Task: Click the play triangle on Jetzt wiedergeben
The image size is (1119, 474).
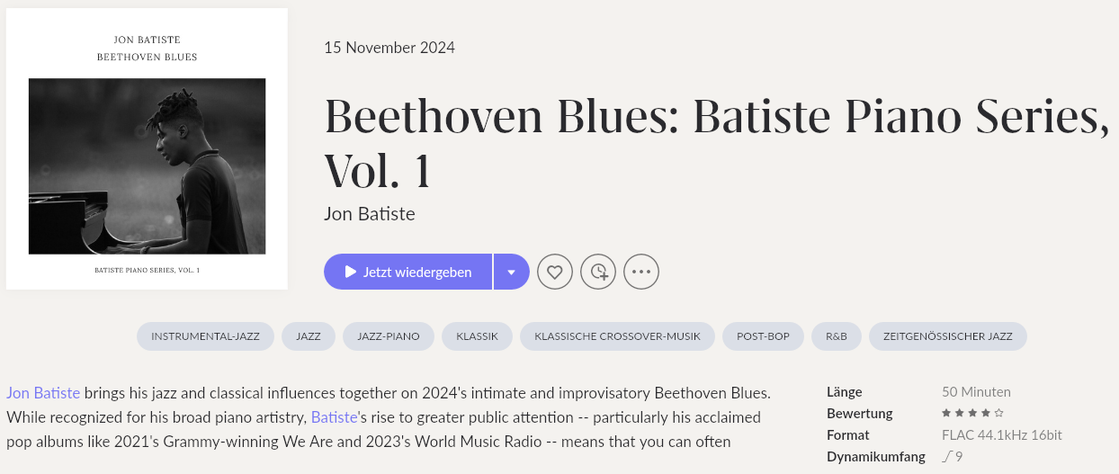Action: (x=351, y=272)
